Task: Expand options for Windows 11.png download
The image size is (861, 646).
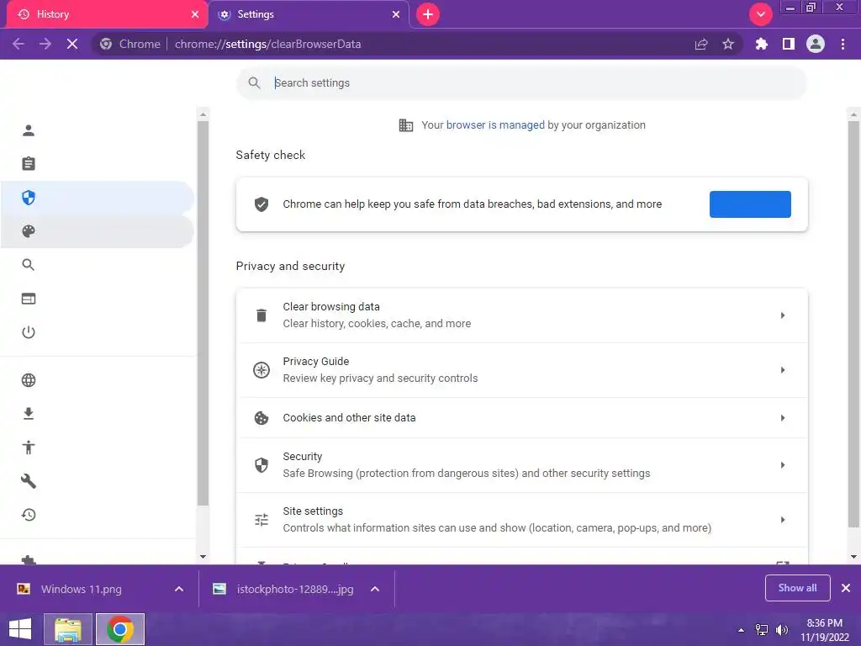Action: 179,589
